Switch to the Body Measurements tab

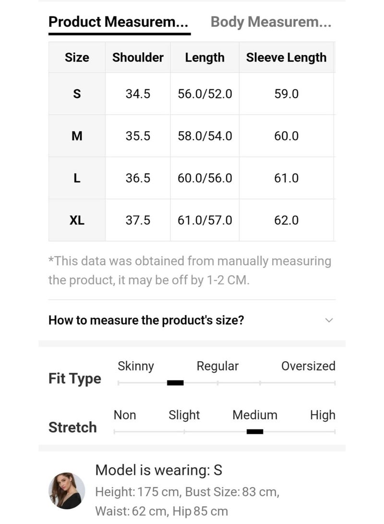coord(271,22)
